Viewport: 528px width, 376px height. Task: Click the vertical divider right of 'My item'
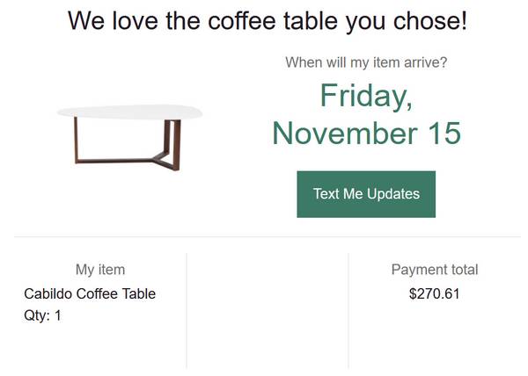click(x=187, y=309)
